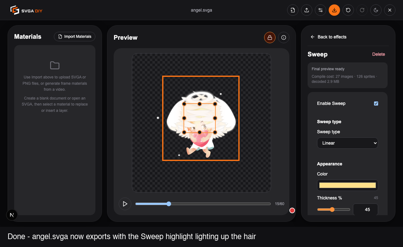Click the bottom-right selection handle
The image size is (403, 247).
215,132
